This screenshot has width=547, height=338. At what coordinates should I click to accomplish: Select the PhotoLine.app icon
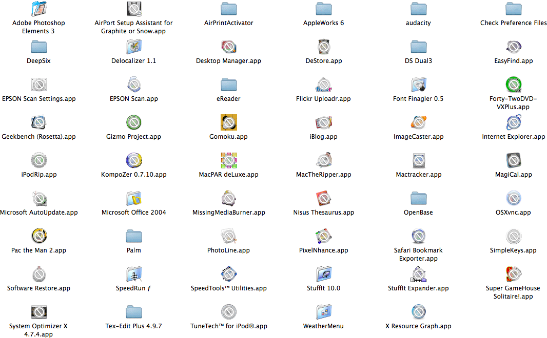point(229,237)
